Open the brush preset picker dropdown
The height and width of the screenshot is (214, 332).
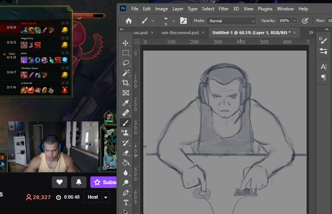[174, 21]
